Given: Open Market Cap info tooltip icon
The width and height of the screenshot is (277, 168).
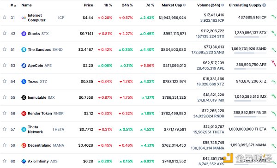Looking at the screenshot, I should (x=184, y=5).
